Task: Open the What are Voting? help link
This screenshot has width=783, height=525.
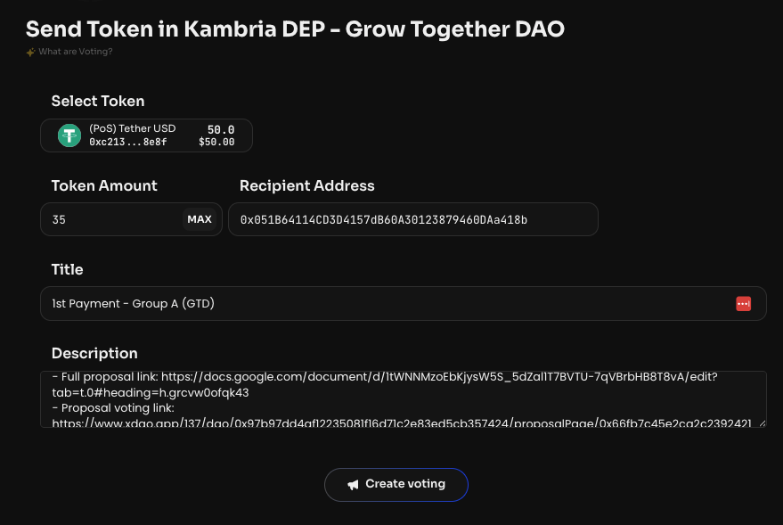Action: click(x=76, y=52)
